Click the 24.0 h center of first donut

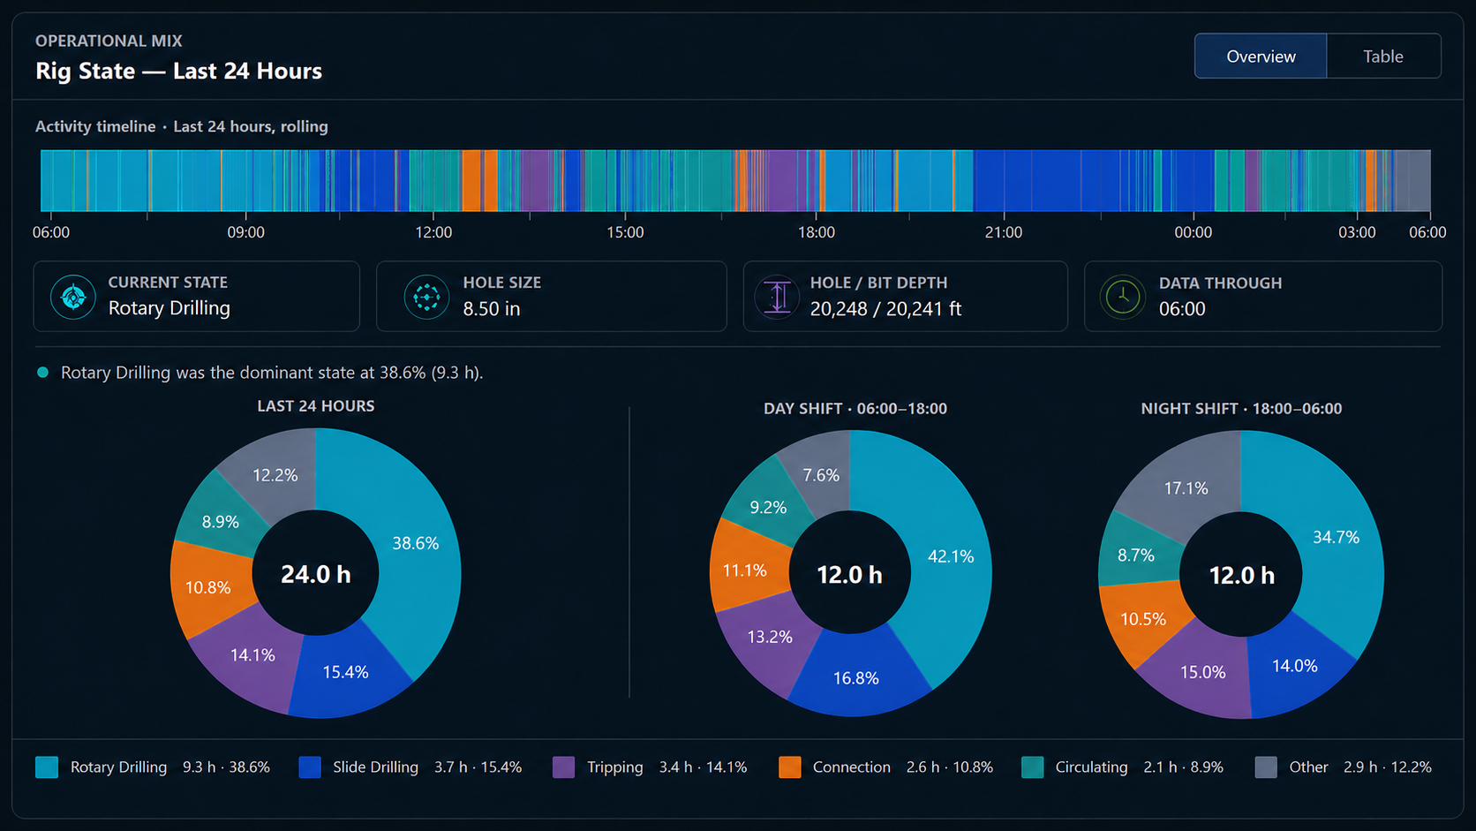[x=316, y=575]
